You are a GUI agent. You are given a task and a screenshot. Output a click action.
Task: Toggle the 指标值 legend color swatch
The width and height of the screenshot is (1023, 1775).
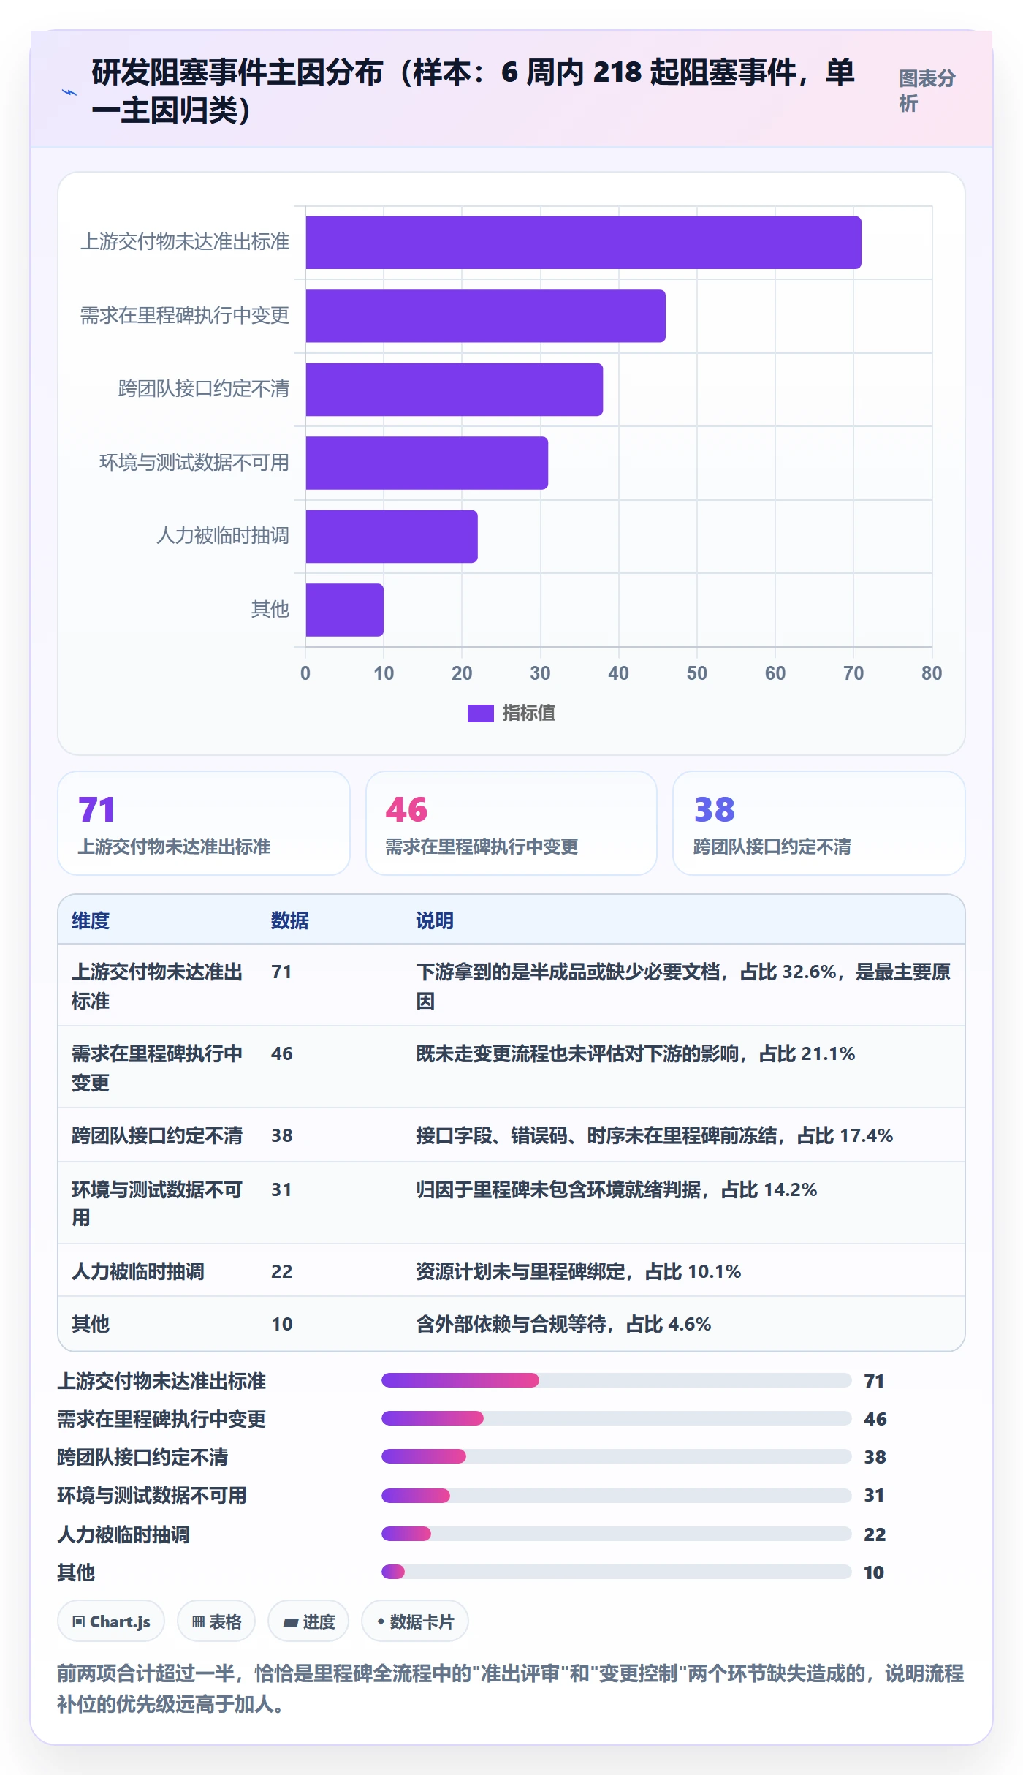[480, 713]
